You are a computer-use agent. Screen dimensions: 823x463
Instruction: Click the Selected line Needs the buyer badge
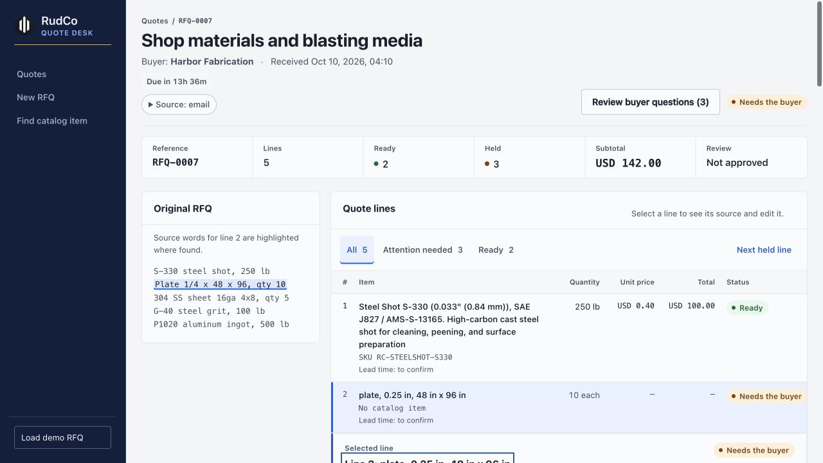click(x=754, y=450)
